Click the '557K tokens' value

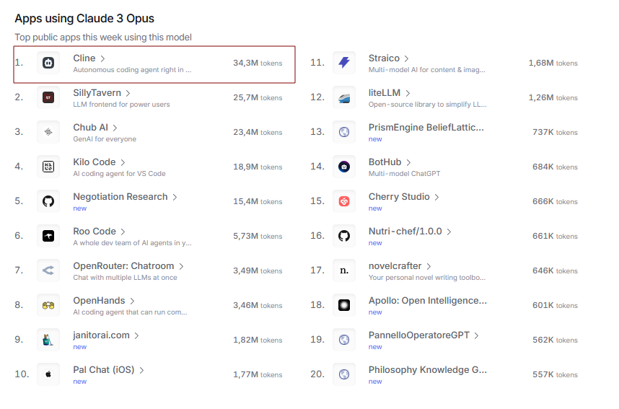[x=555, y=374]
